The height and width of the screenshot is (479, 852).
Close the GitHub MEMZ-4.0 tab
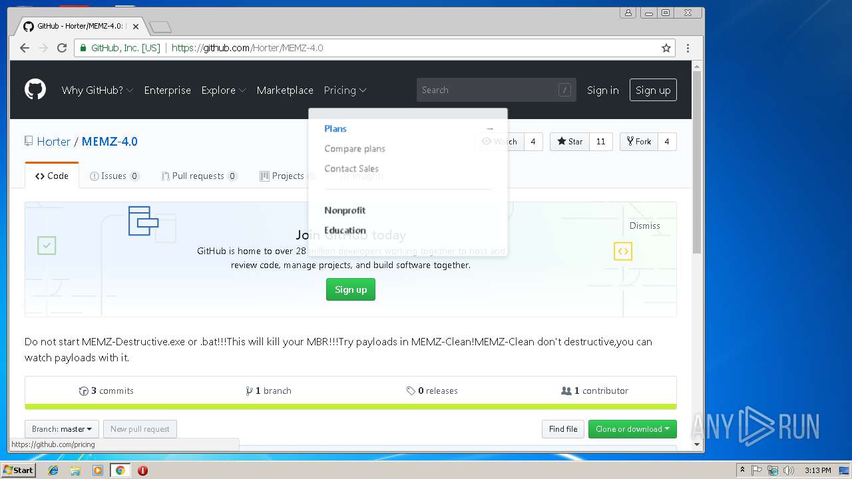[136, 27]
